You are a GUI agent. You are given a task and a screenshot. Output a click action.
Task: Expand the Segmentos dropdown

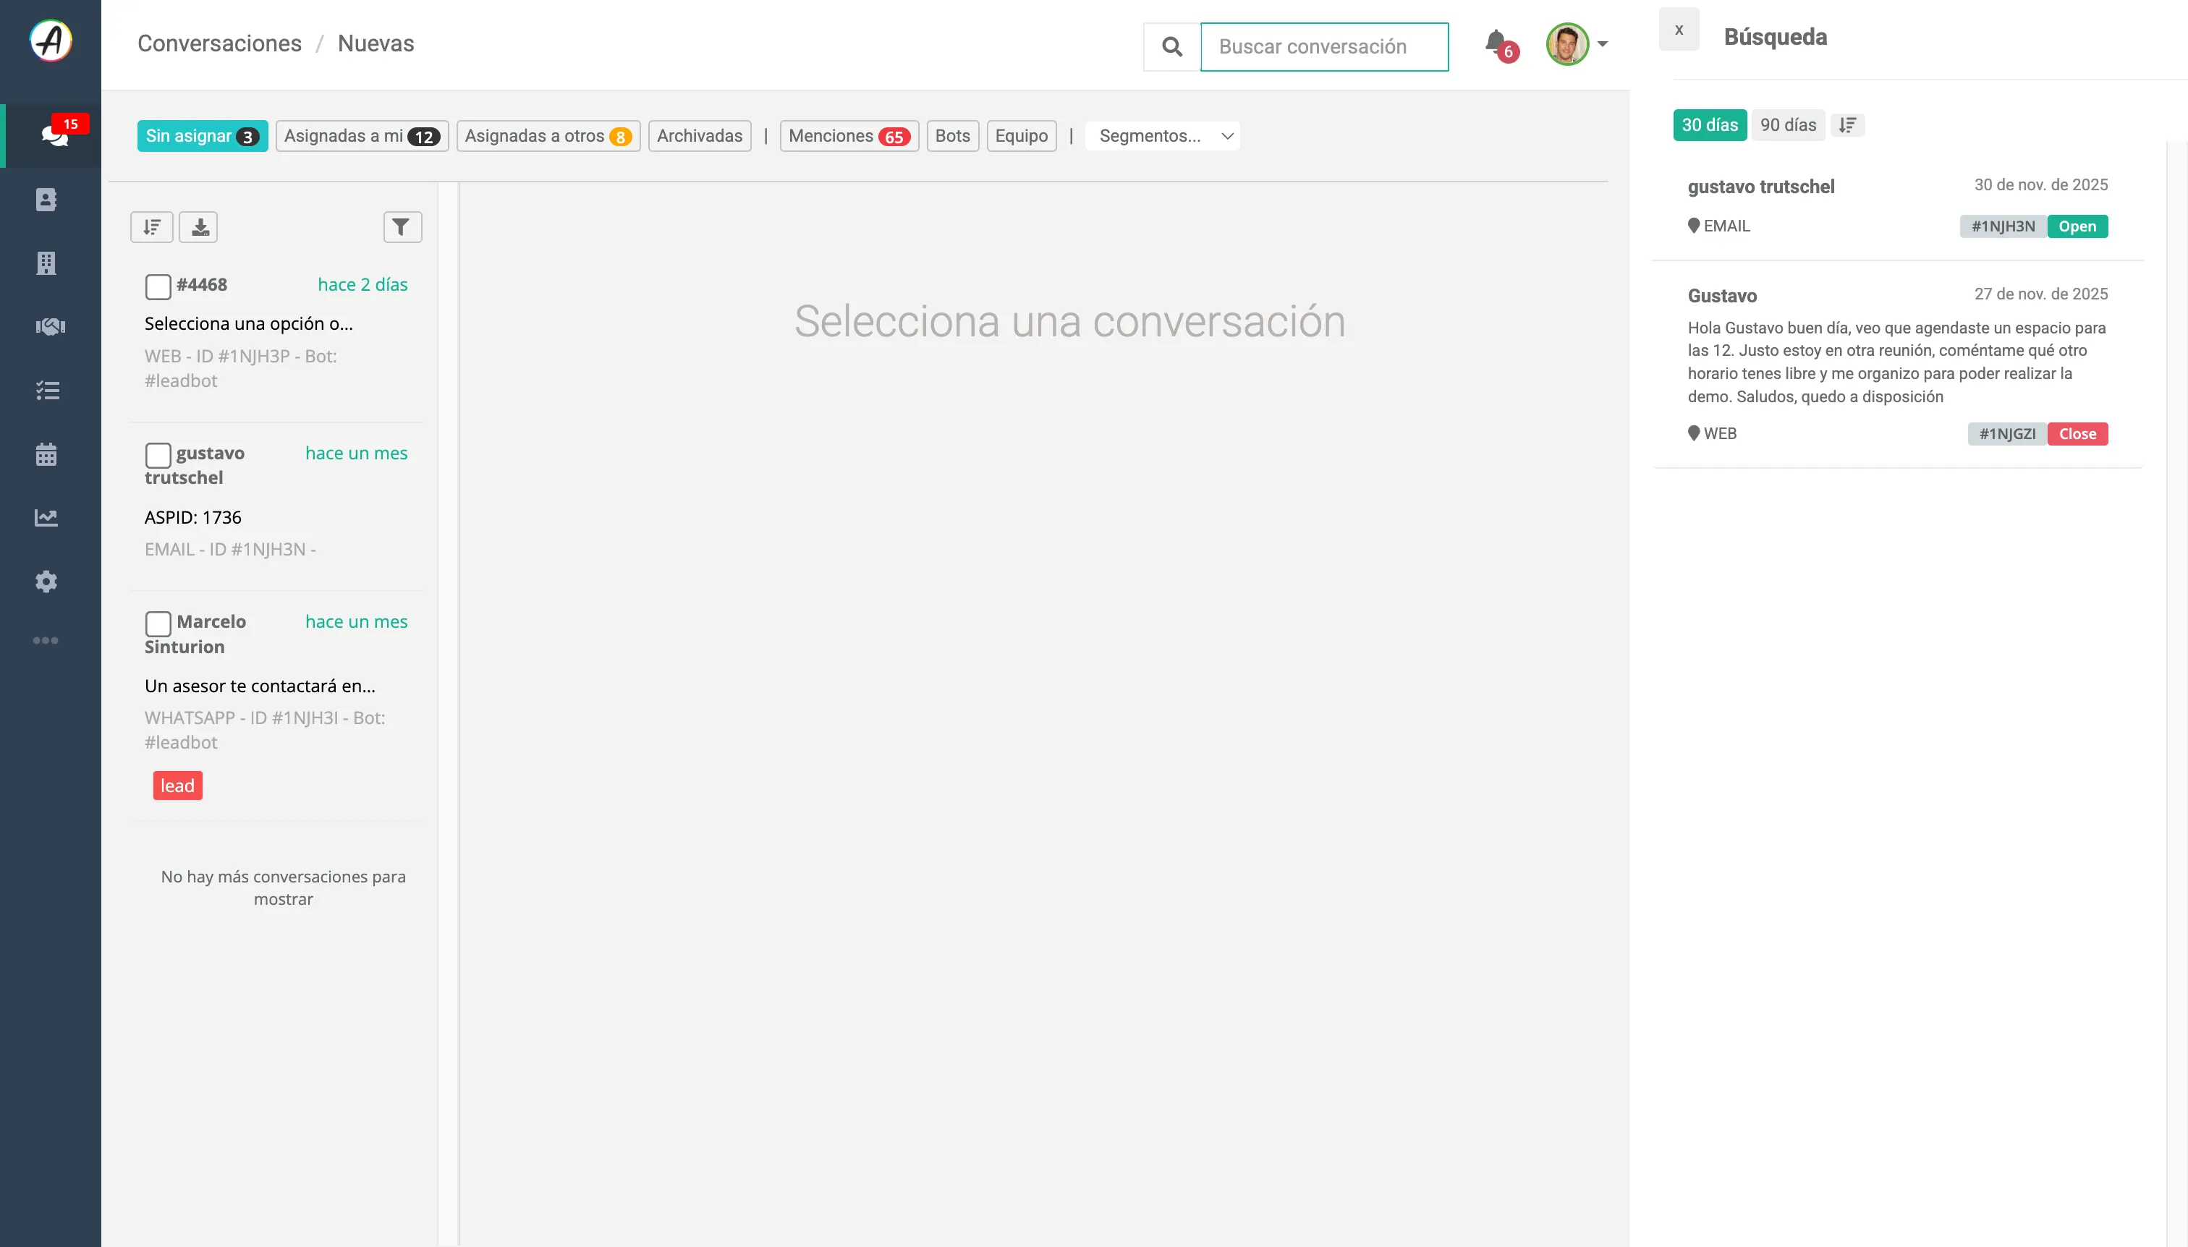pos(1162,136)
